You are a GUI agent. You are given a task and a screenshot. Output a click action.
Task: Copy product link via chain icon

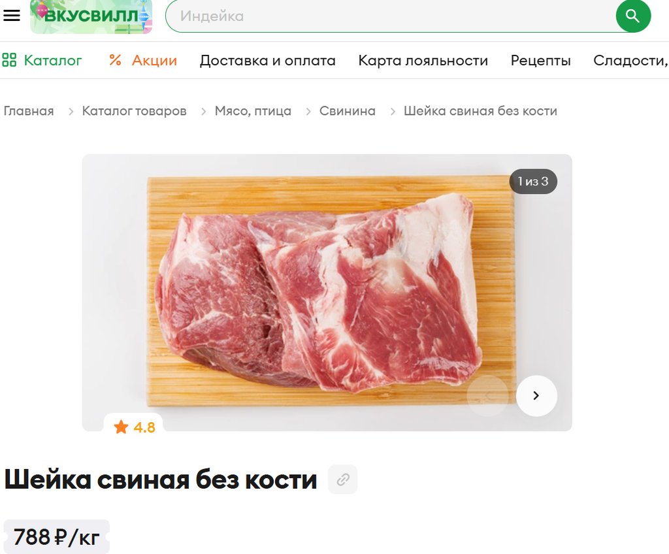click(342, 480)
